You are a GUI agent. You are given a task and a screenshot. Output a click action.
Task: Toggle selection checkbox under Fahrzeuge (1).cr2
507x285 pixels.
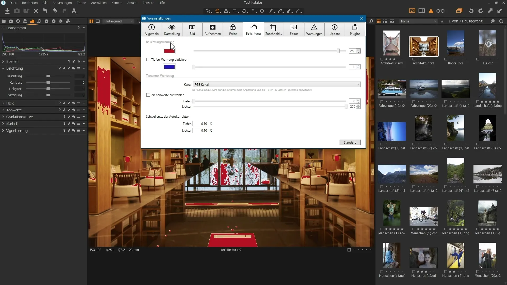click(x=382, y=102)
